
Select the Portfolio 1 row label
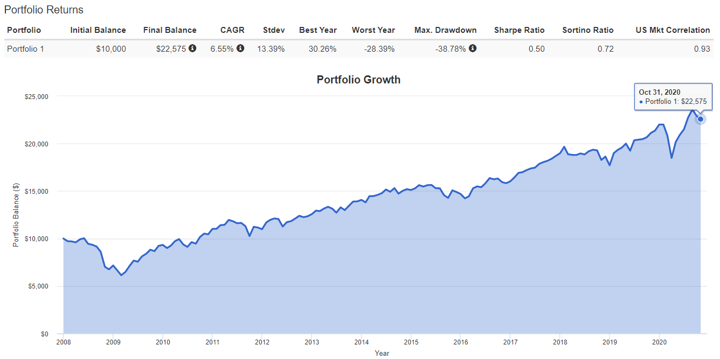(x=25, y=49)
